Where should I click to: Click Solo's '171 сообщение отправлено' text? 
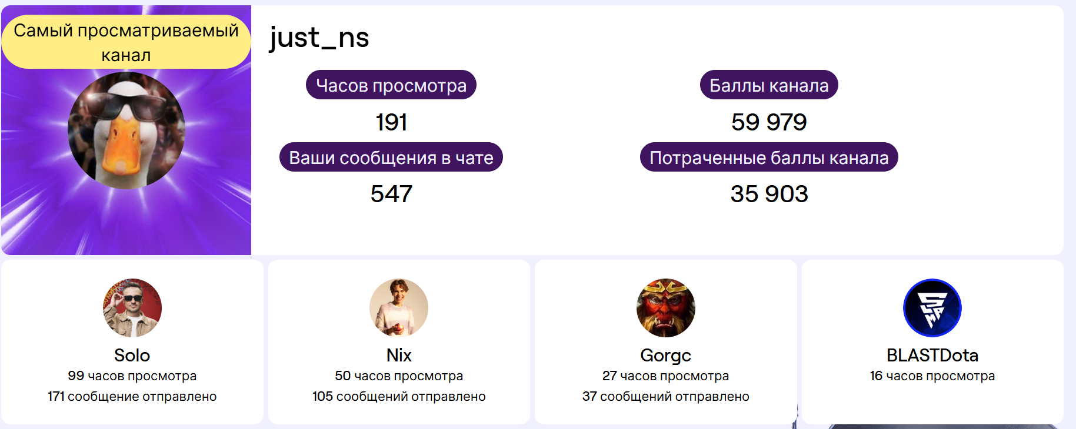tap(132, 397)
